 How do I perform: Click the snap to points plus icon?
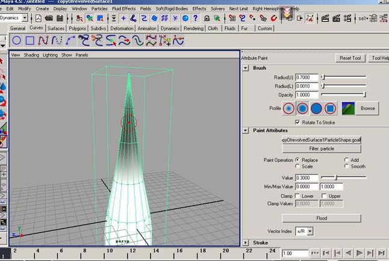(x=123, y=18)
